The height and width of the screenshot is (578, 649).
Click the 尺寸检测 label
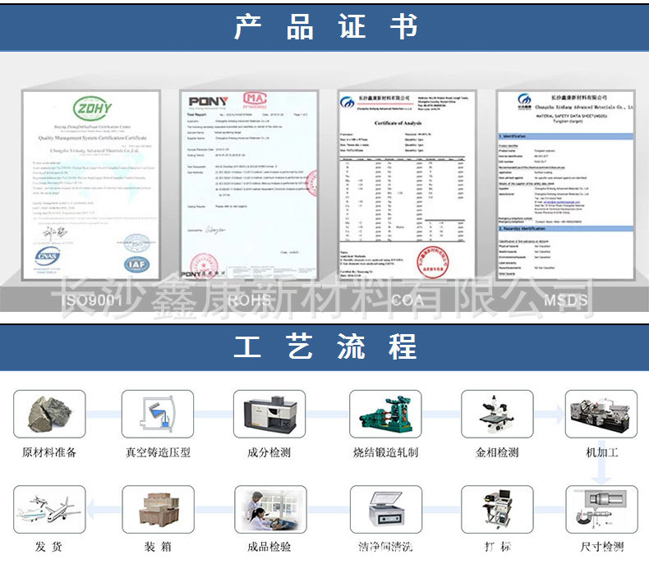coord(602,547)
